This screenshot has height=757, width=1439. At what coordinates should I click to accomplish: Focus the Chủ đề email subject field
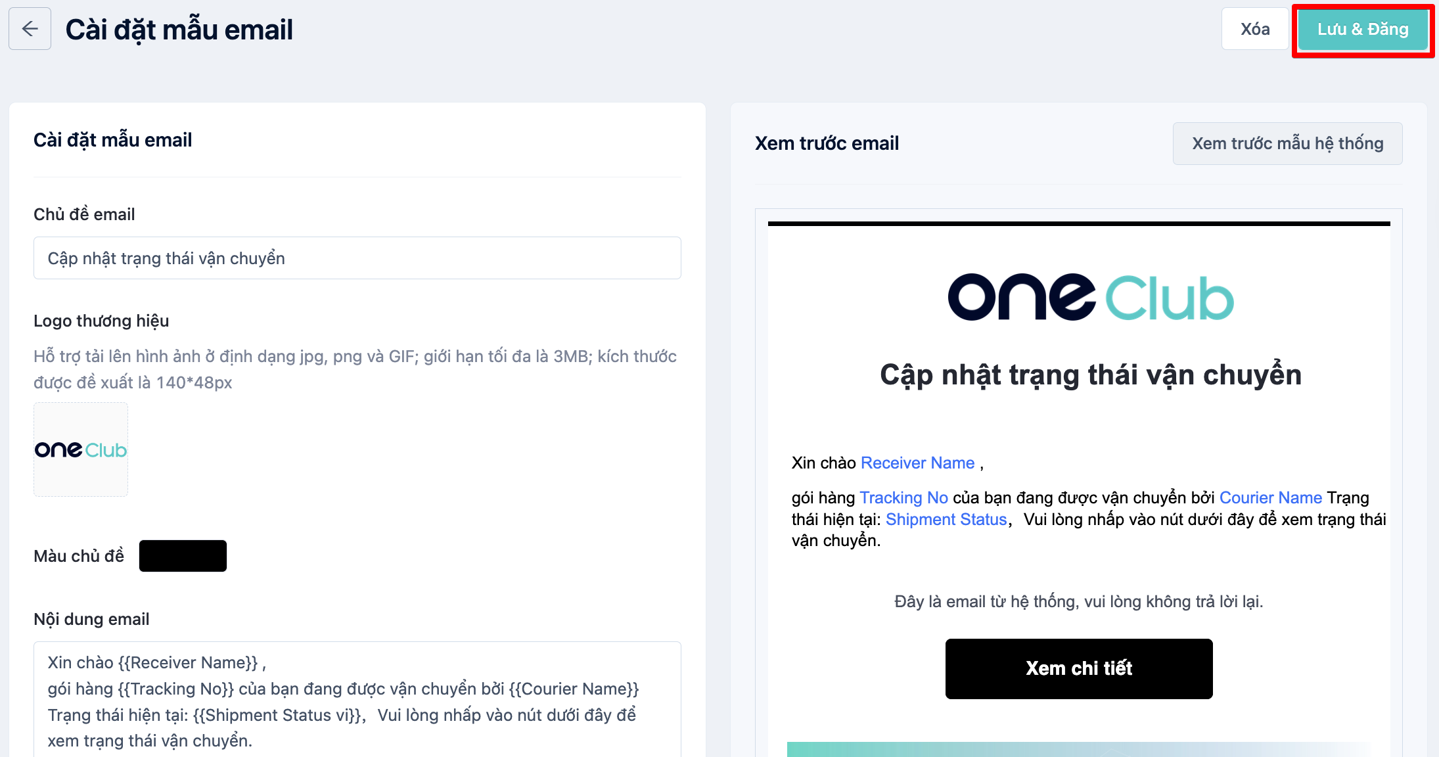coord(357,258)
